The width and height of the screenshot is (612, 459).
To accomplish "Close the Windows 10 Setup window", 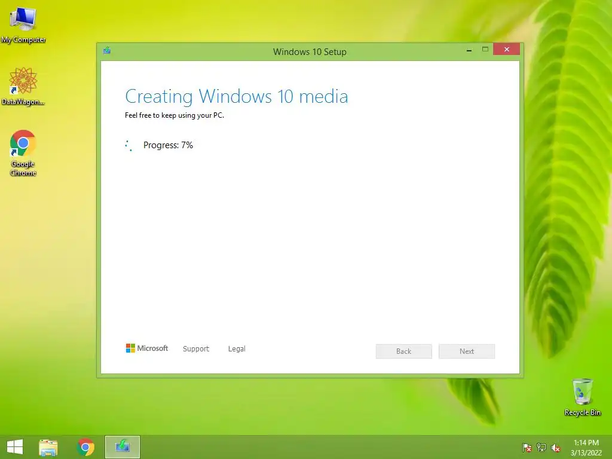I will [507, 49].
